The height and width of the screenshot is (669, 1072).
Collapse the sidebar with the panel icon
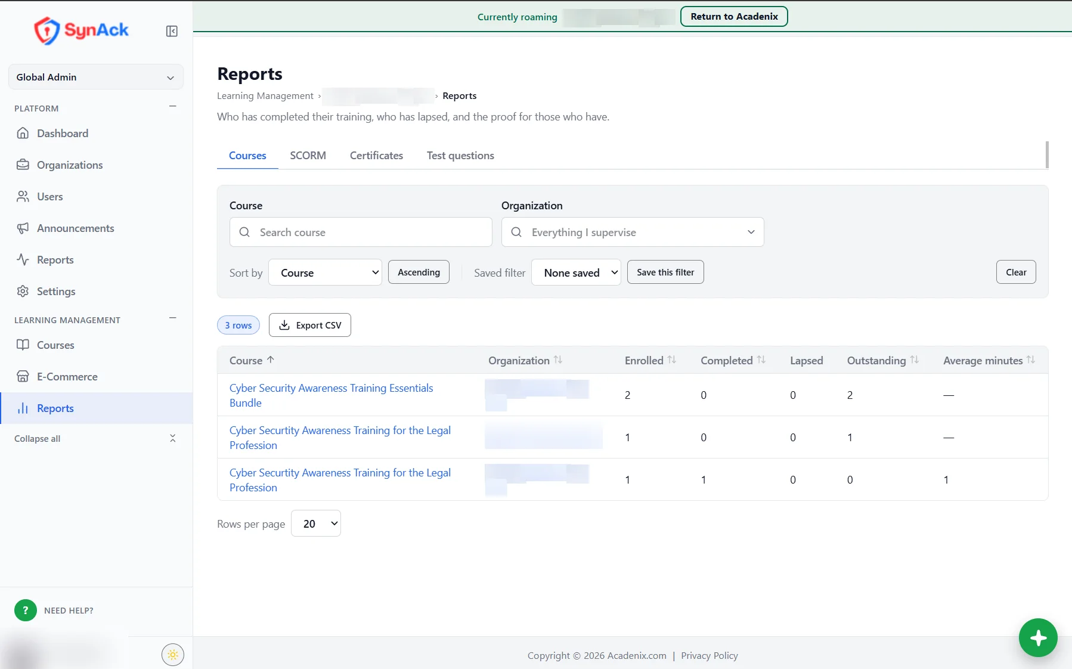coord(172,31)
